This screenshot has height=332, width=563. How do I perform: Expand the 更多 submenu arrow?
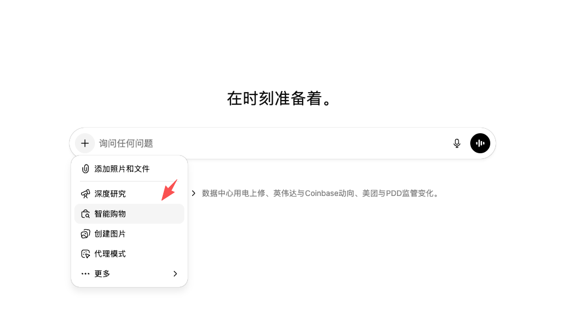point(175,274)
